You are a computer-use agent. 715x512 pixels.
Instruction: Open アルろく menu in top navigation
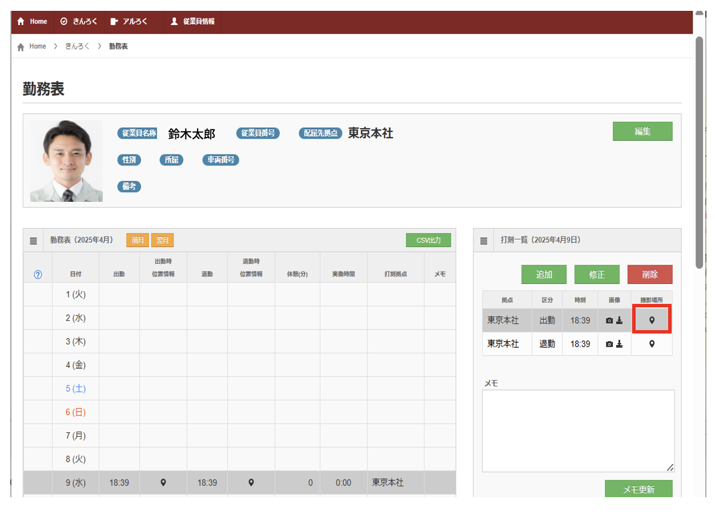coord(129,21)
